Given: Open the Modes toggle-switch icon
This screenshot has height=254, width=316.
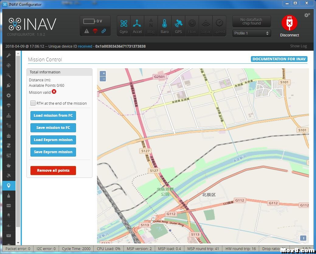Looking at the screenshot, I should point(9,146).
